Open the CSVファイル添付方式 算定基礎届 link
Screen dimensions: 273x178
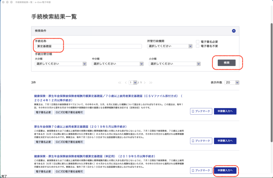[x=108, y=98]
